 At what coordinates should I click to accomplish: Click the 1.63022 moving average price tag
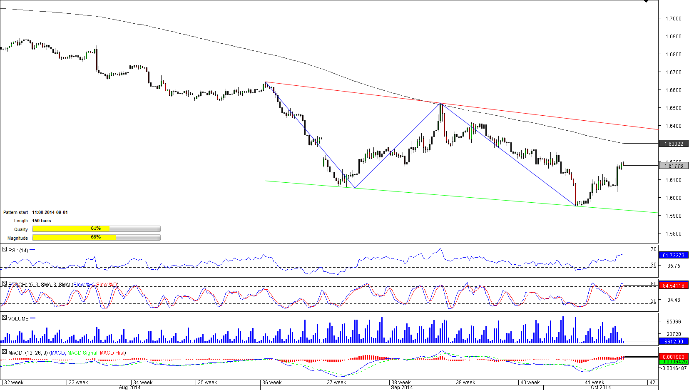click(673, 144)
